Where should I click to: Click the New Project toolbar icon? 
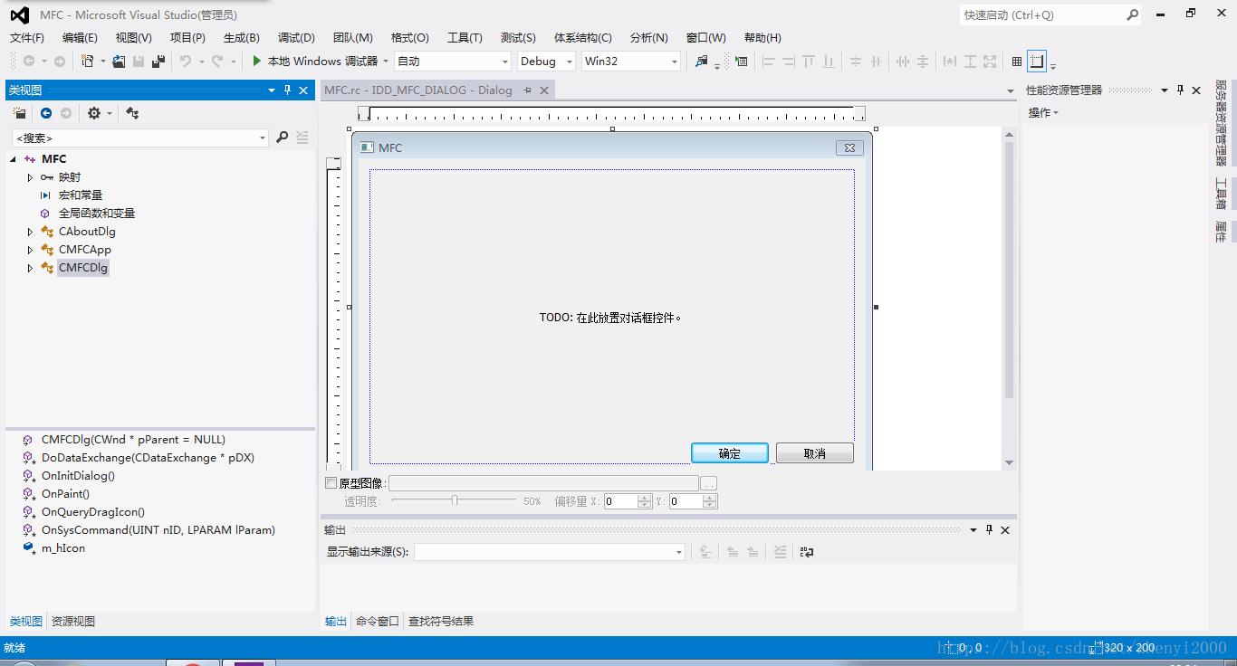click(87, 61)
